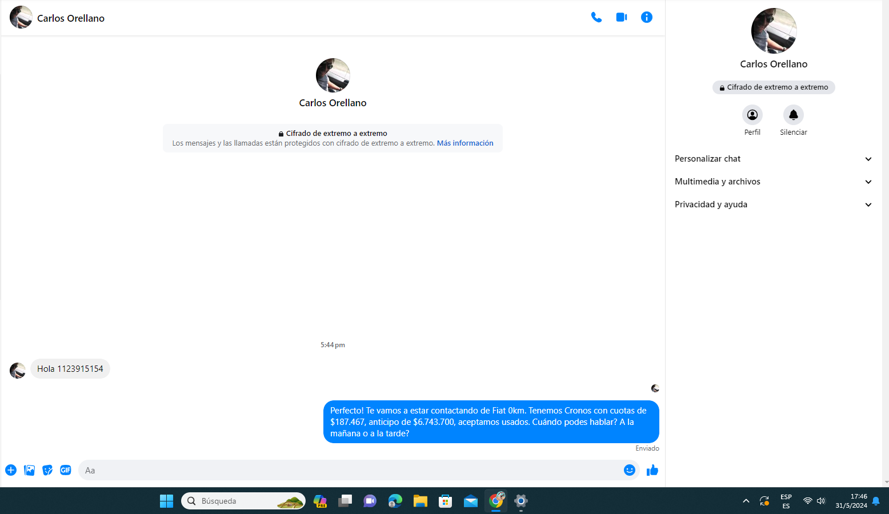The image size is (889, 514).
Task: Open more actions plus icon
Action: (11, 470)
